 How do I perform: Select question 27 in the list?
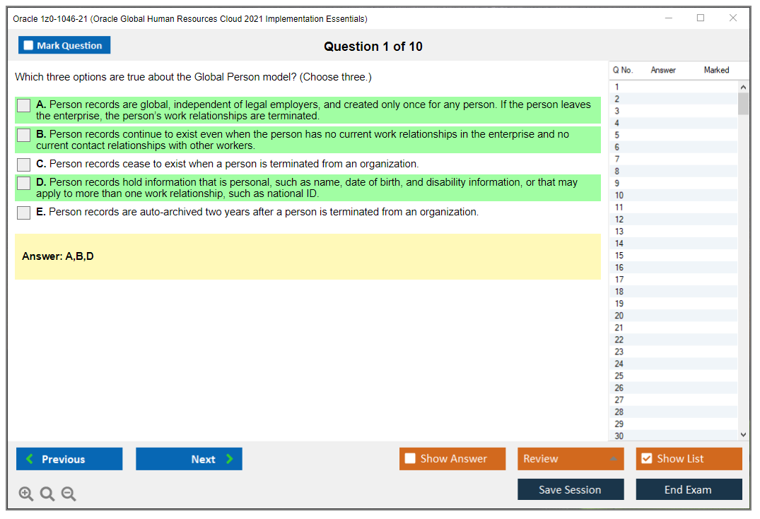[x=673, y=400]
